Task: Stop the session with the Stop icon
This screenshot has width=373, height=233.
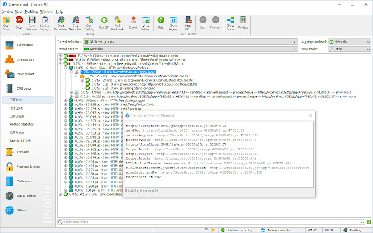Action: (19, 23)
